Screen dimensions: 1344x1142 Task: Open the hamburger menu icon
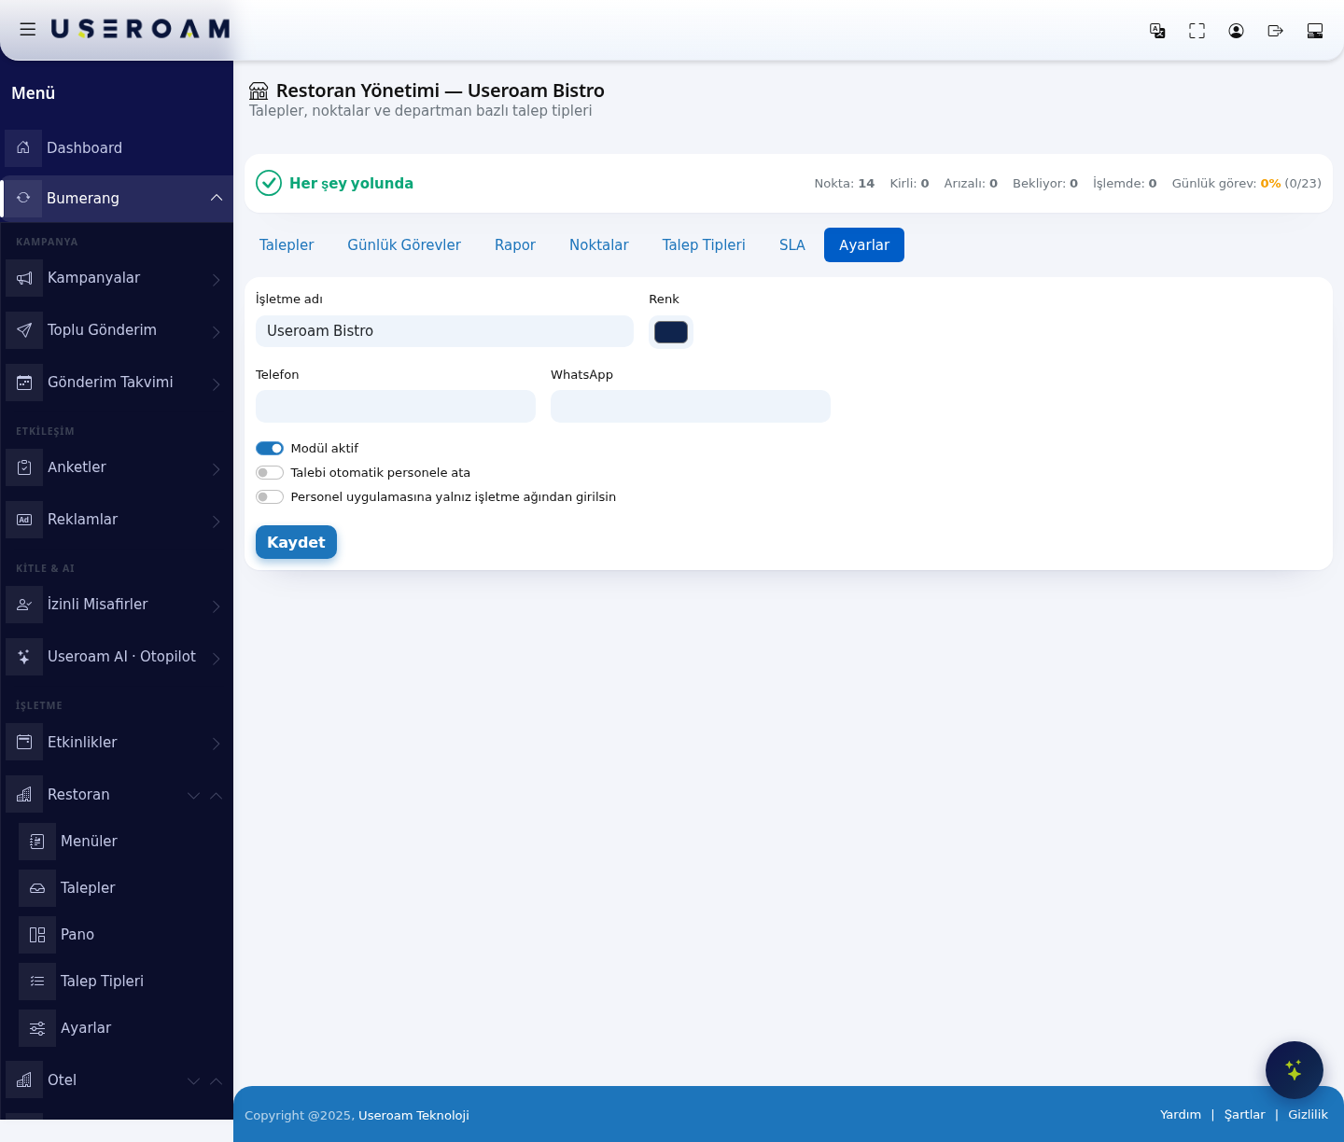(28, 30)
